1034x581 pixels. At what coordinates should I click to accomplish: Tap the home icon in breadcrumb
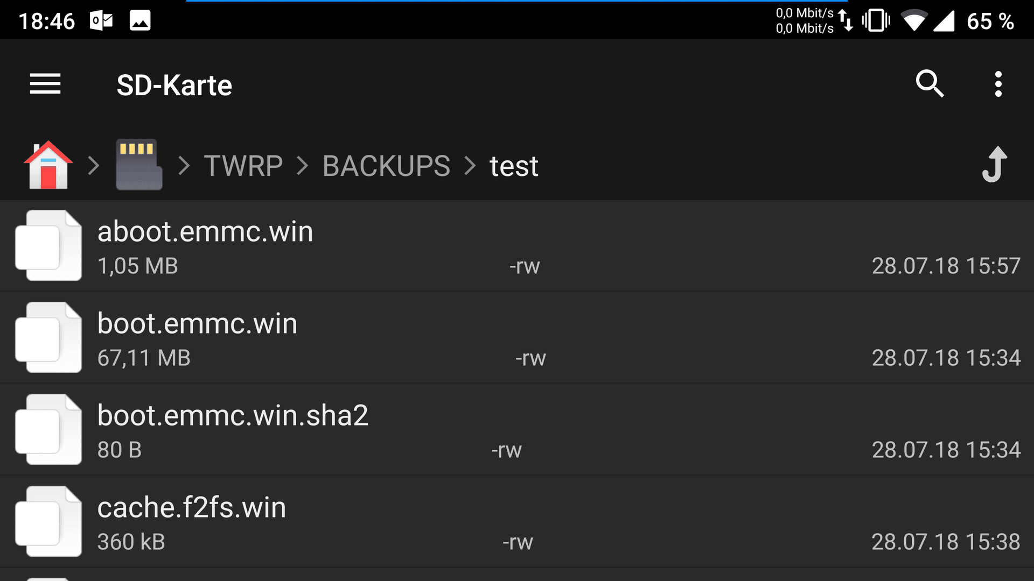point(47,164)
